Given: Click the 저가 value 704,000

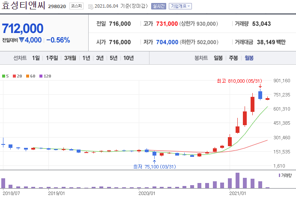Looking at the screenshot, I should 167,42.
